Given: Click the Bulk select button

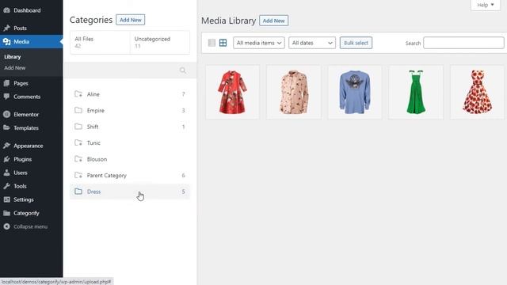Looking at the screenshot, I should pos(356,43).
